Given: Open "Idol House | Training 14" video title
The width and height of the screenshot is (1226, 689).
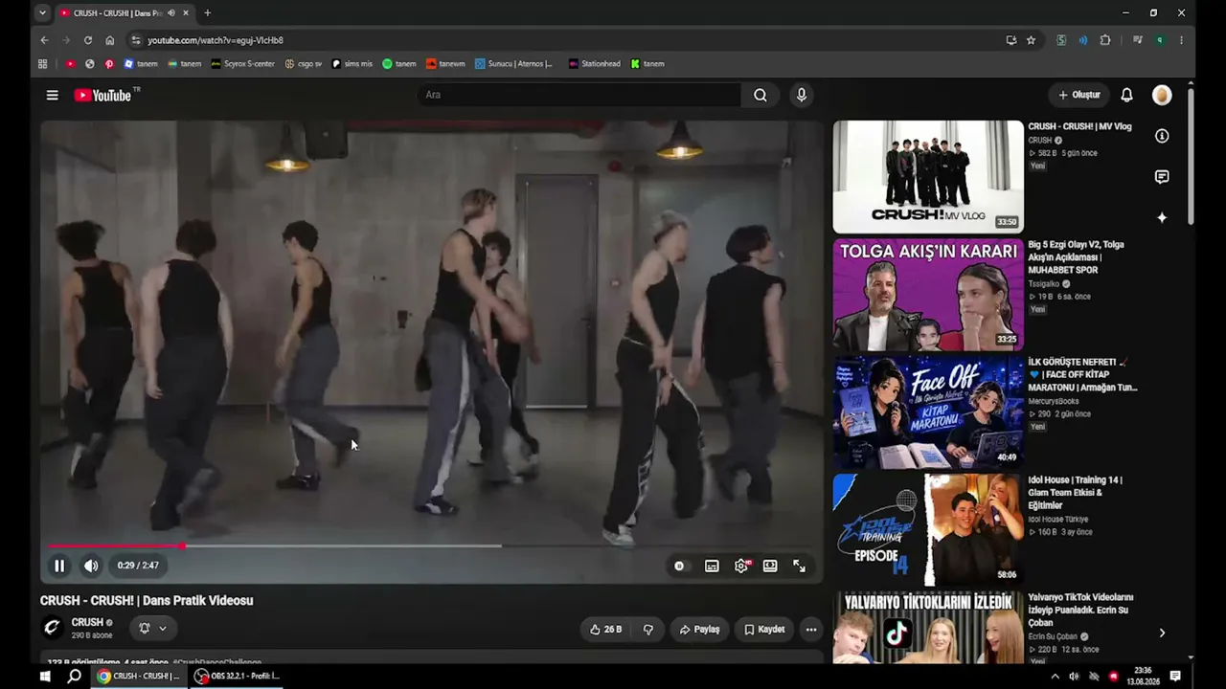Looking at the screenshot, I should (1076, 493).
